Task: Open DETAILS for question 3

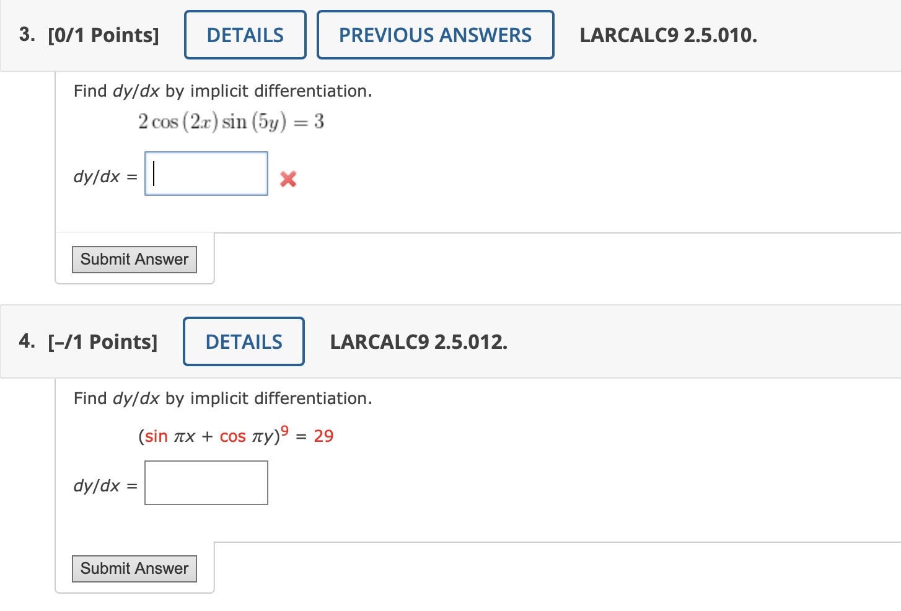Action: coord(245,35)
